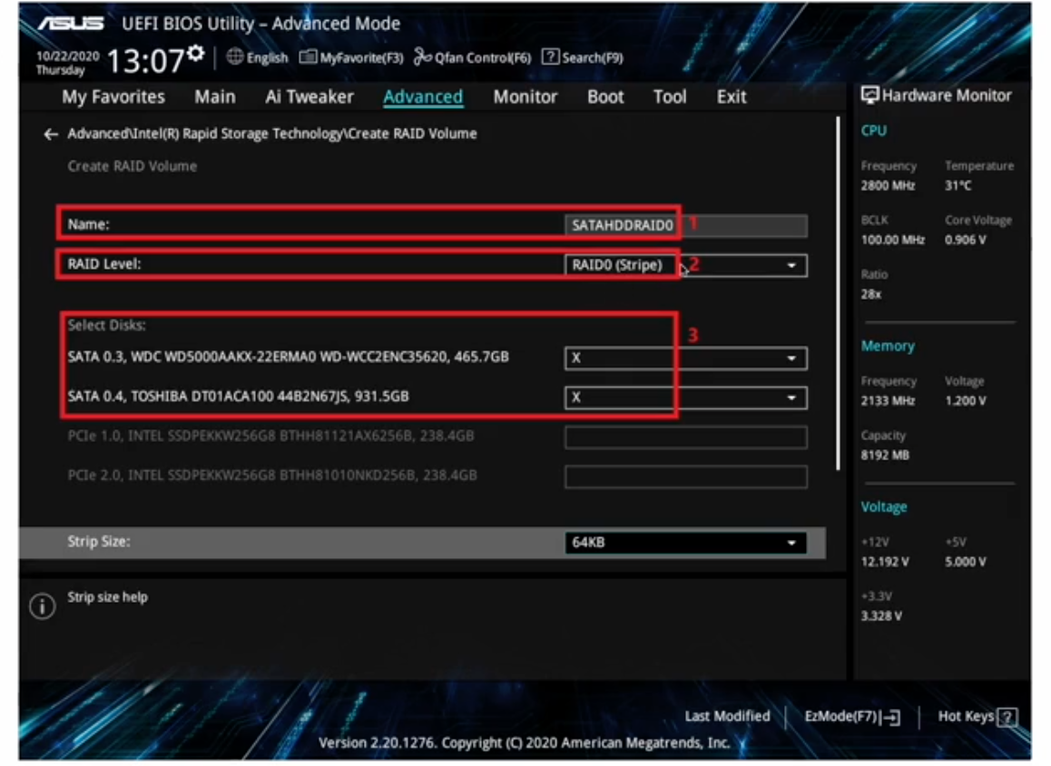The width and height of the screenshot is (1051, 766).
Task: Click the Hot Keys question mark icon
Action: click(x=1007, y=717)
